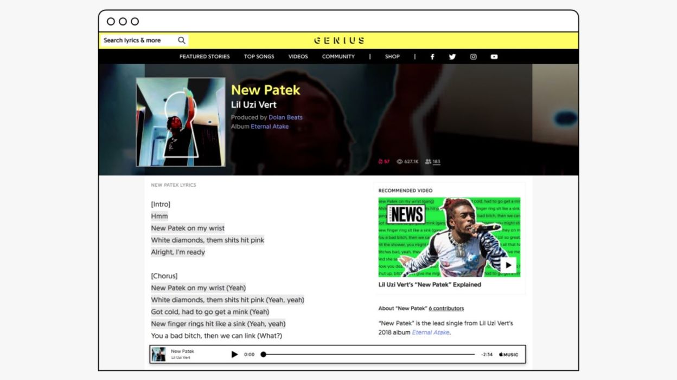Open the COMMUNITY section
The image size is (677, 380).
click(338, 56)
